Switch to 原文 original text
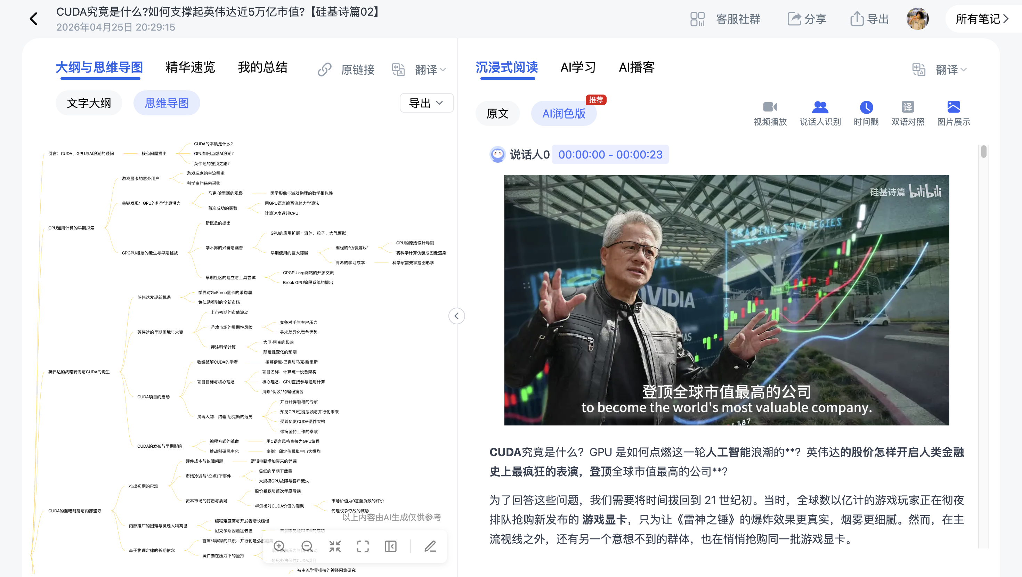 click(497, 114)
